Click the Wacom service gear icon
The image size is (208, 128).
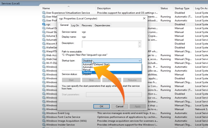pyautogui.click(x=44, y=44)
